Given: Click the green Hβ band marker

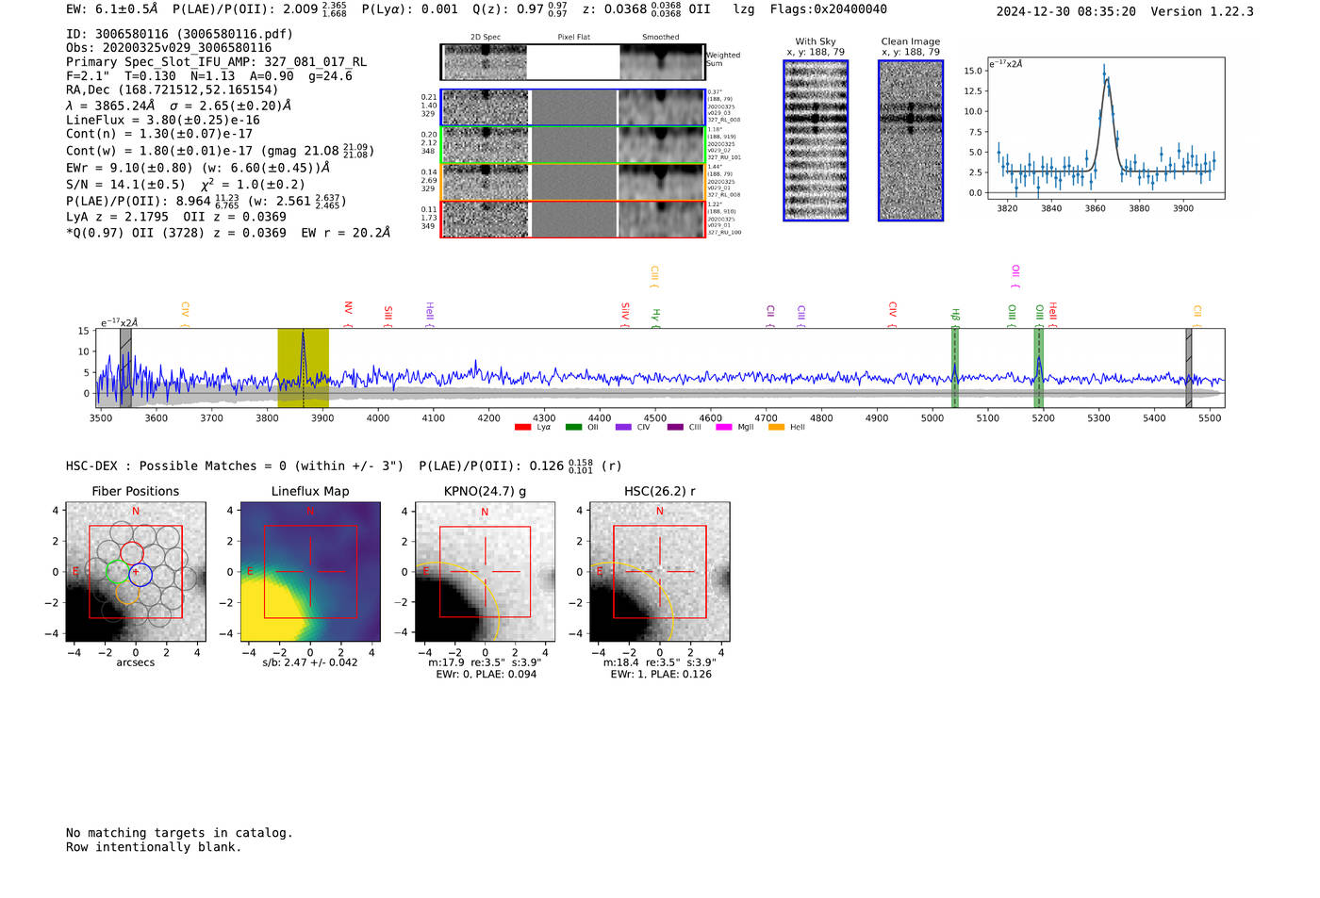Looking at the screenshot, I should [x=954, y=367].
